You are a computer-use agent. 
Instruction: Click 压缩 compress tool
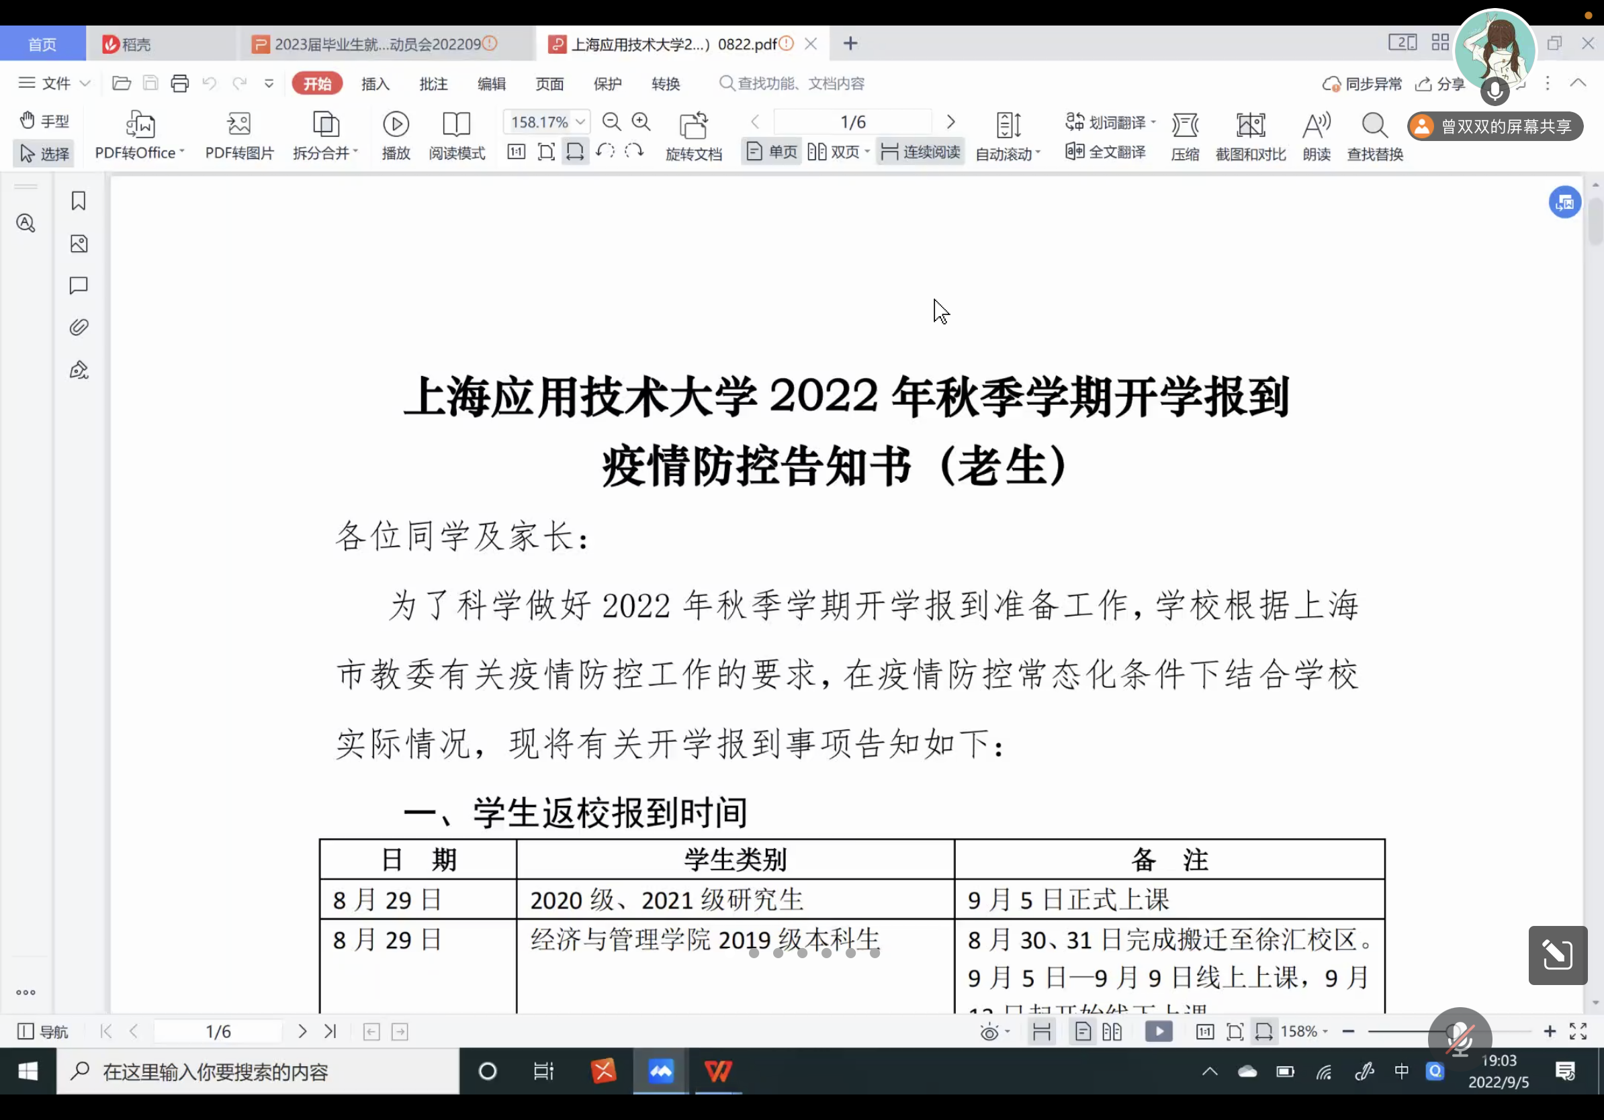pyautogui.click(x=1185, y=136)
